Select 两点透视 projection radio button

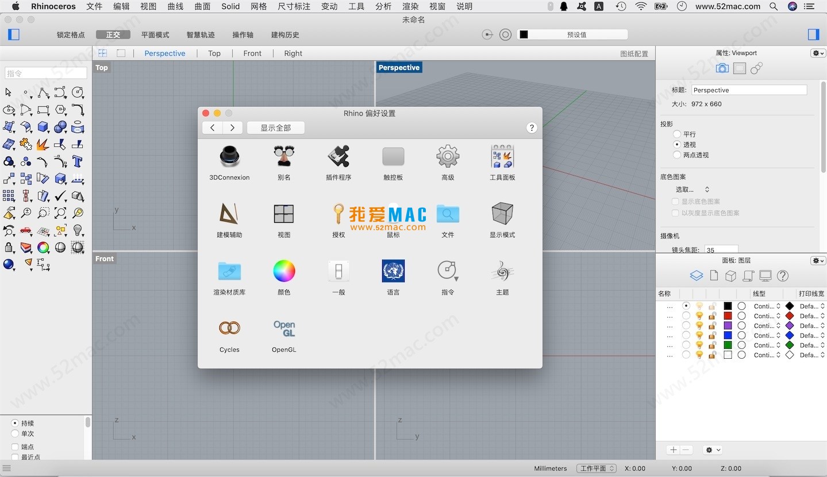677,154
